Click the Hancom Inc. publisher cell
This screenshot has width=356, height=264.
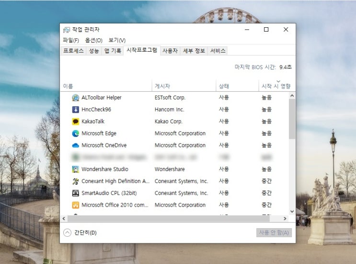tap(169, 110)
